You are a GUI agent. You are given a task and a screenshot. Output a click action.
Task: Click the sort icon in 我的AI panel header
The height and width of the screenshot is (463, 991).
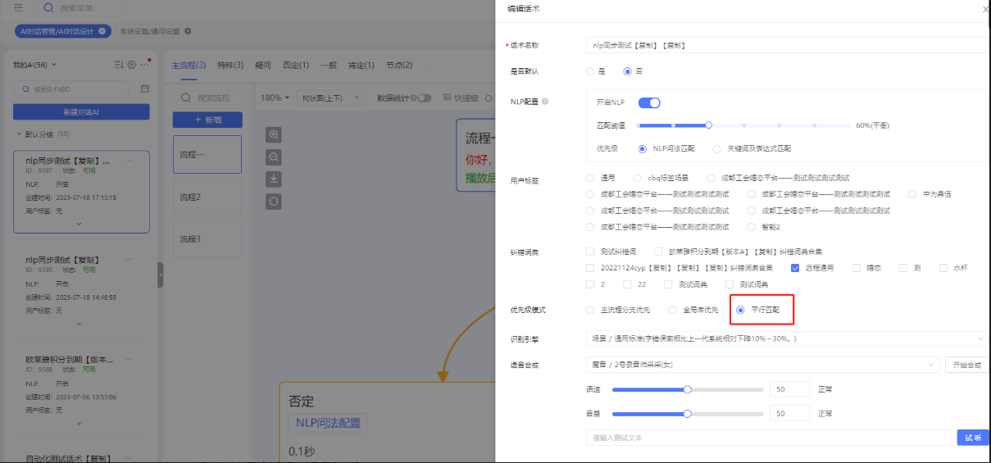118,65
